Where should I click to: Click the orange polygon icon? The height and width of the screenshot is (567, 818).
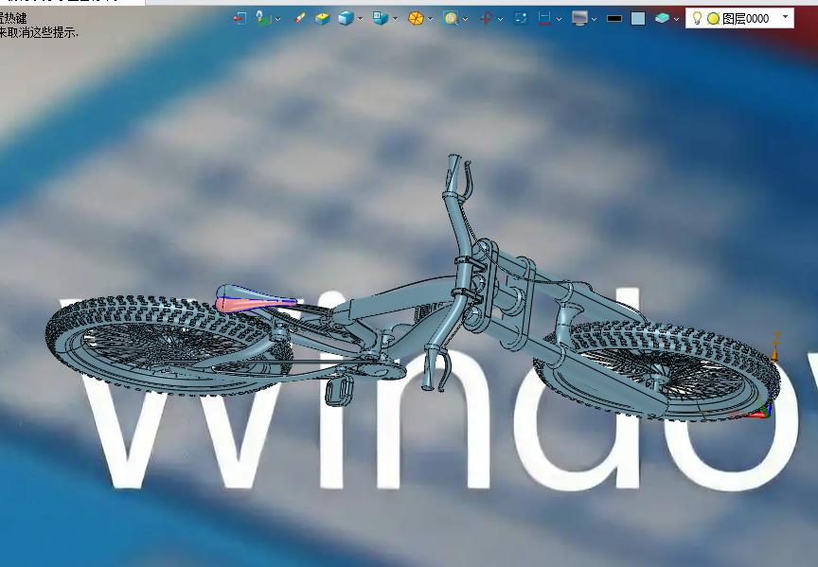pos(416,19)
